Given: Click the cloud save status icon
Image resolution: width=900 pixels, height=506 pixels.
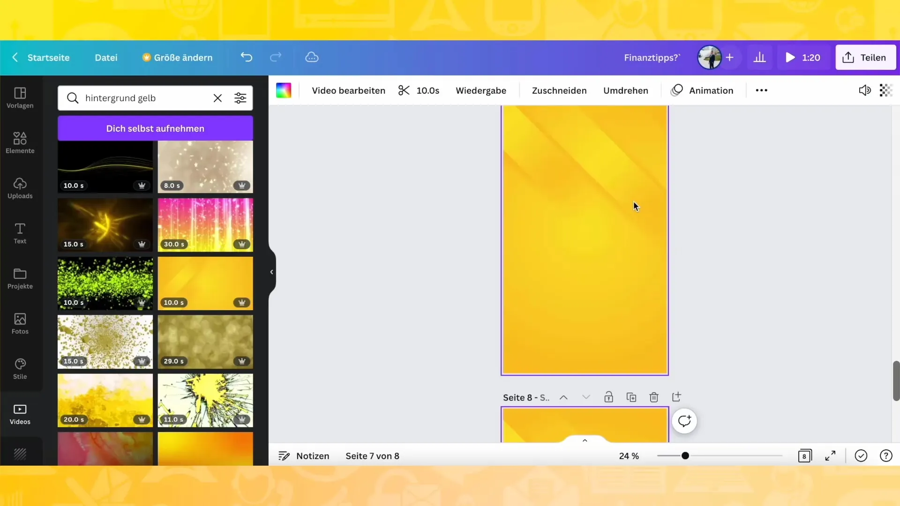Looking at the screenshot, I should [x=312, y=57].
